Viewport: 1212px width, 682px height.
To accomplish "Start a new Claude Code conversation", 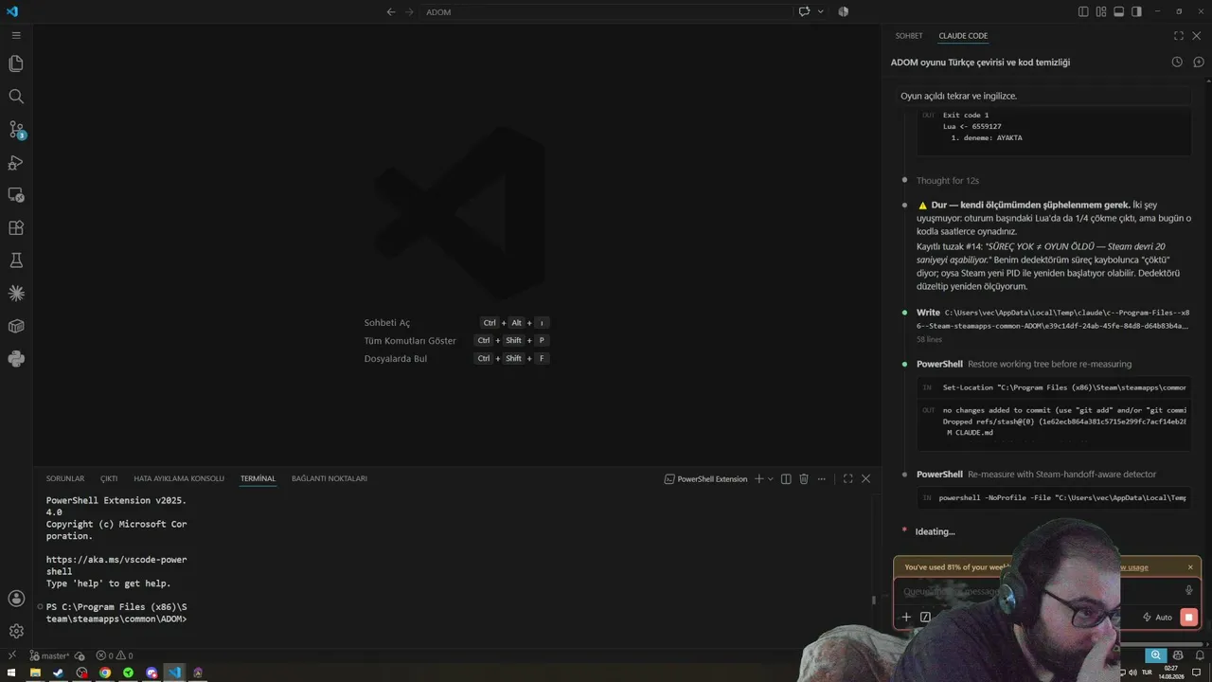I will (x=1199, y=62).
